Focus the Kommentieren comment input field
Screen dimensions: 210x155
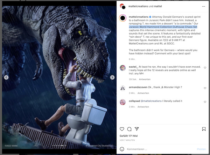click(x=161, y=149)
